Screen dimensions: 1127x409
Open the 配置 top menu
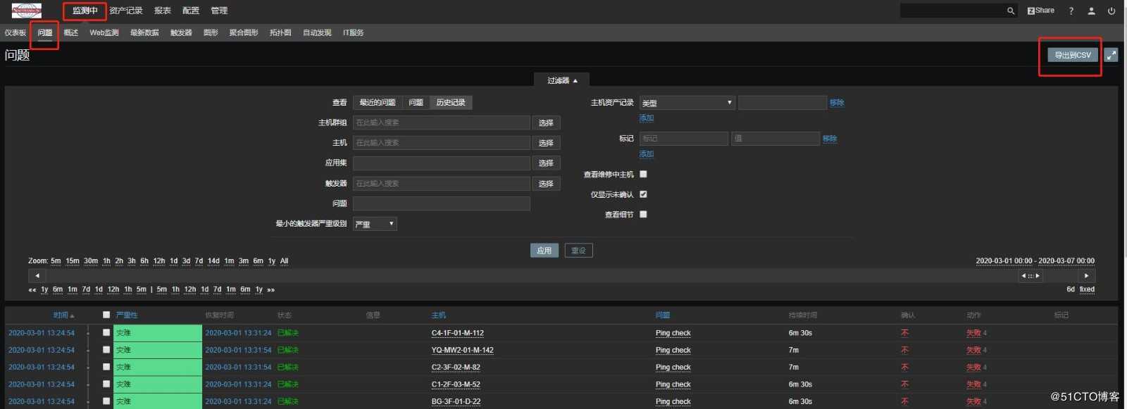click(x=190, y=11)
